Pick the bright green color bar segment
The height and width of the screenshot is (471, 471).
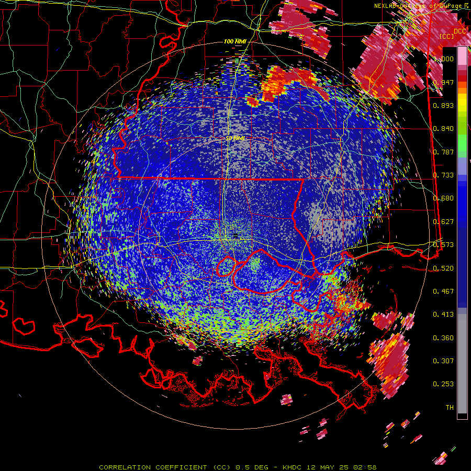462,143
